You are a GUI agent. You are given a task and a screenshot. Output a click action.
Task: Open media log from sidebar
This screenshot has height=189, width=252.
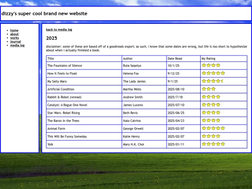tap(17, 45)
